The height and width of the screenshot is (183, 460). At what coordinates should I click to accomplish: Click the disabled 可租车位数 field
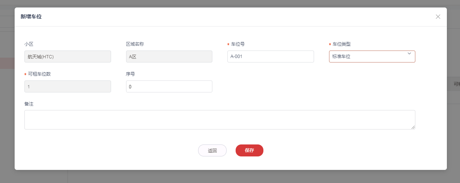68,86
